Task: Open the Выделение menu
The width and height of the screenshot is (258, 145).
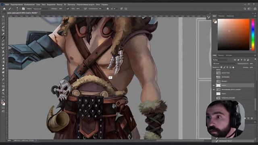Action: point(51,4)
